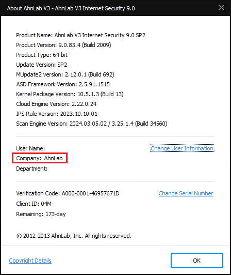Confirm the dialog with OK
Screen dimensions: 231x275
point(197,261)
